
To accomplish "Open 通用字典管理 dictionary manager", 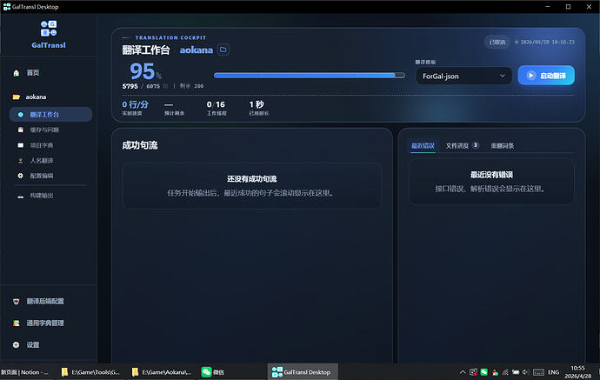I will (x=43, y=323).
